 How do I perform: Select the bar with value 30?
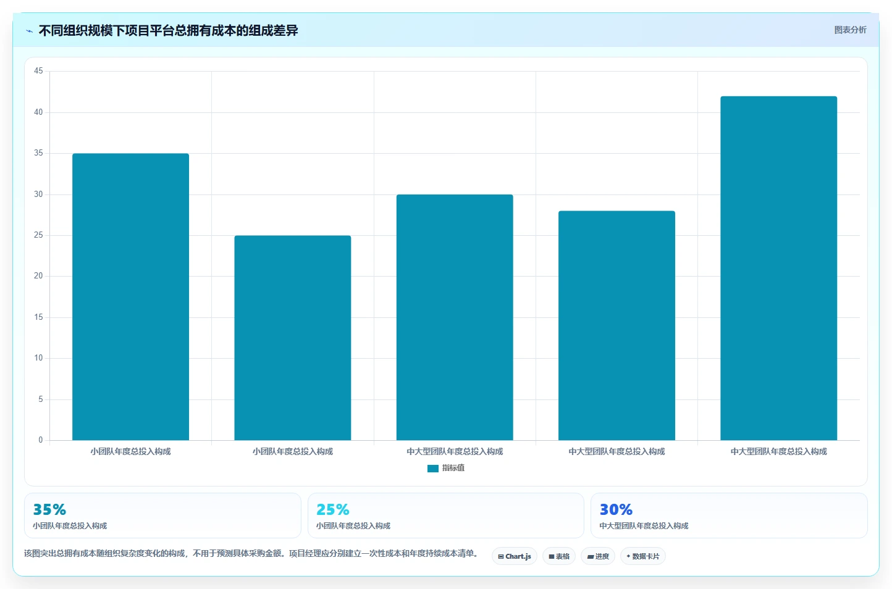click(455, 317)
